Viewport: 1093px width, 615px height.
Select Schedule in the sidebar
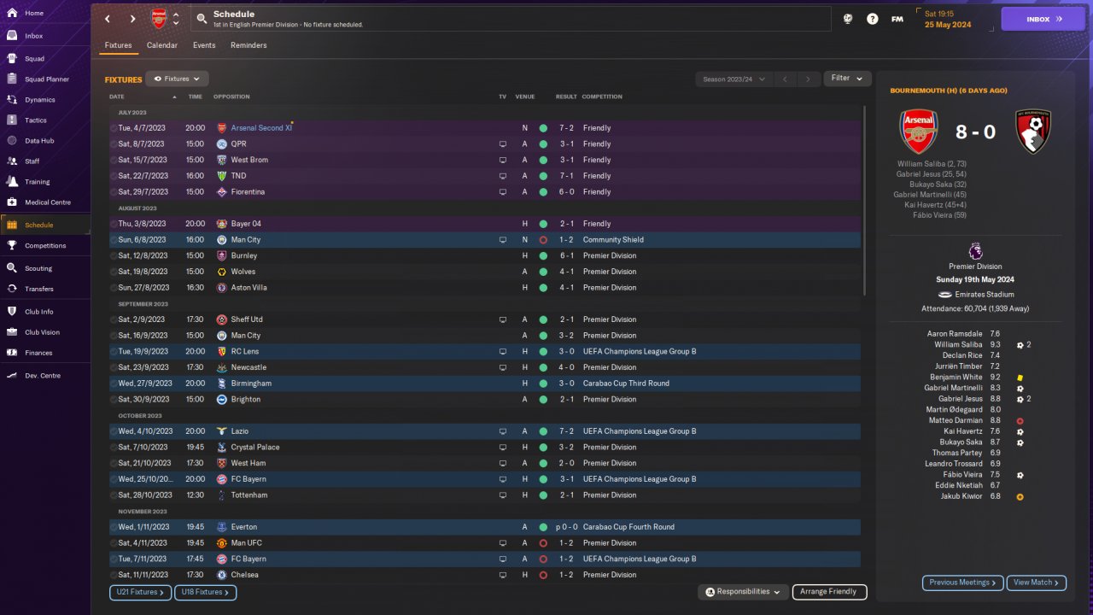(x=45, y=225)
